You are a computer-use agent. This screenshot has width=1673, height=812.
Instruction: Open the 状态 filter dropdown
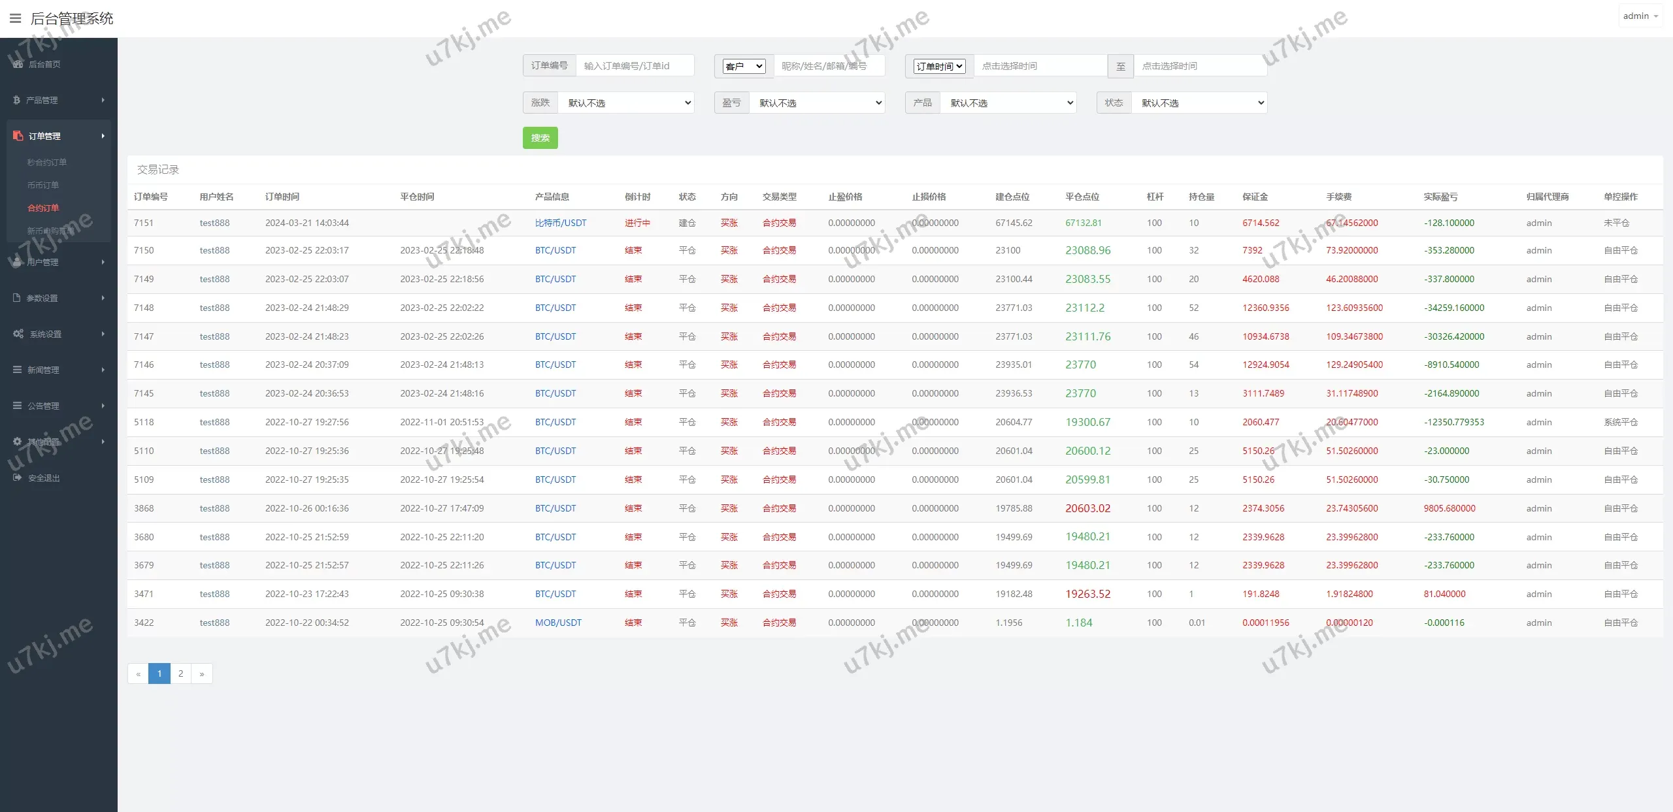[1199, 103]
